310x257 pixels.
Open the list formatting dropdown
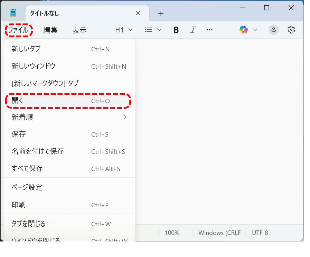pyautogui.click(x=152, y=30)
